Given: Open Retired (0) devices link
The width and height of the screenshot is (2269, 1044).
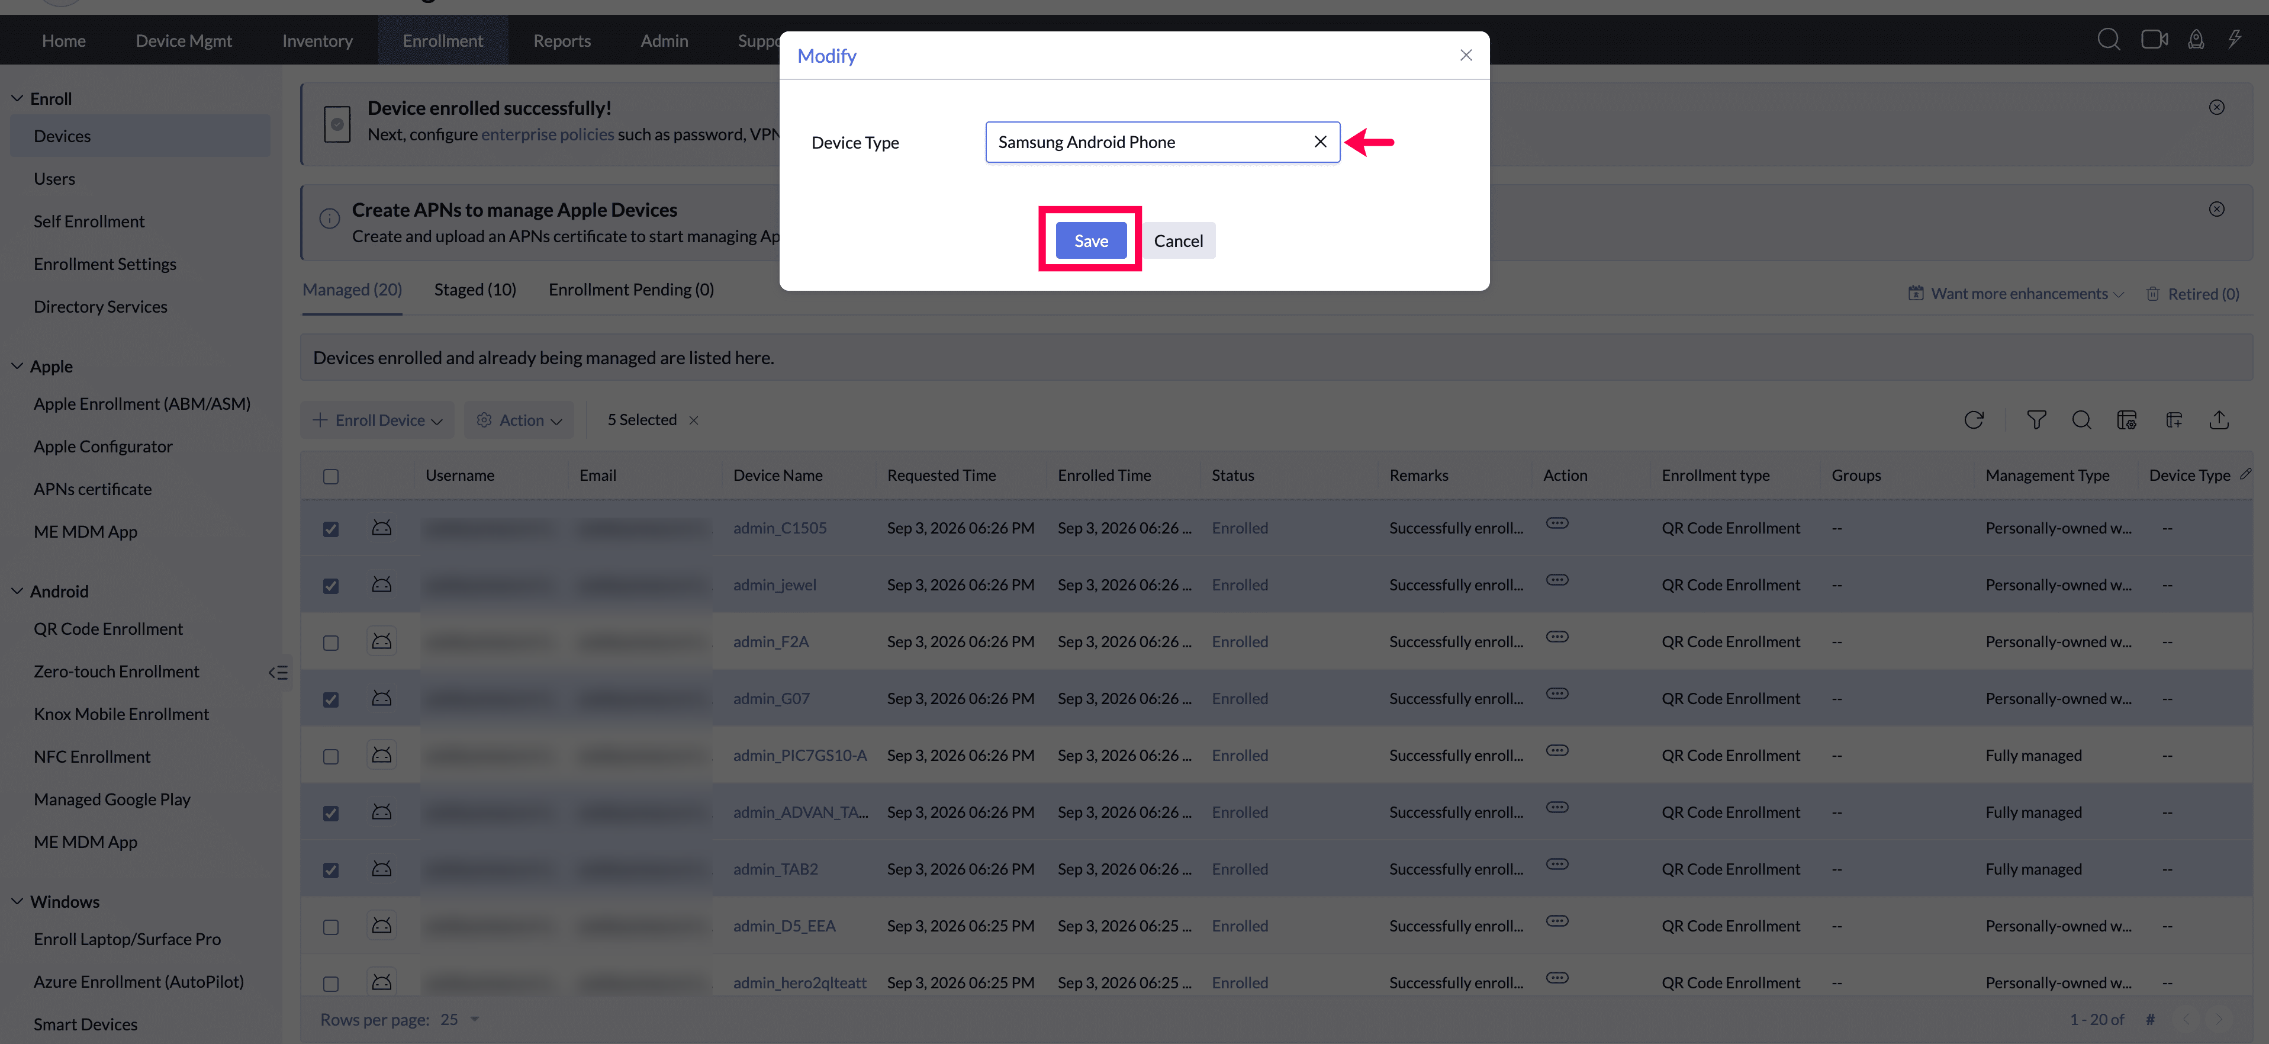Looking at the screenshot, I should (2193, 293).
